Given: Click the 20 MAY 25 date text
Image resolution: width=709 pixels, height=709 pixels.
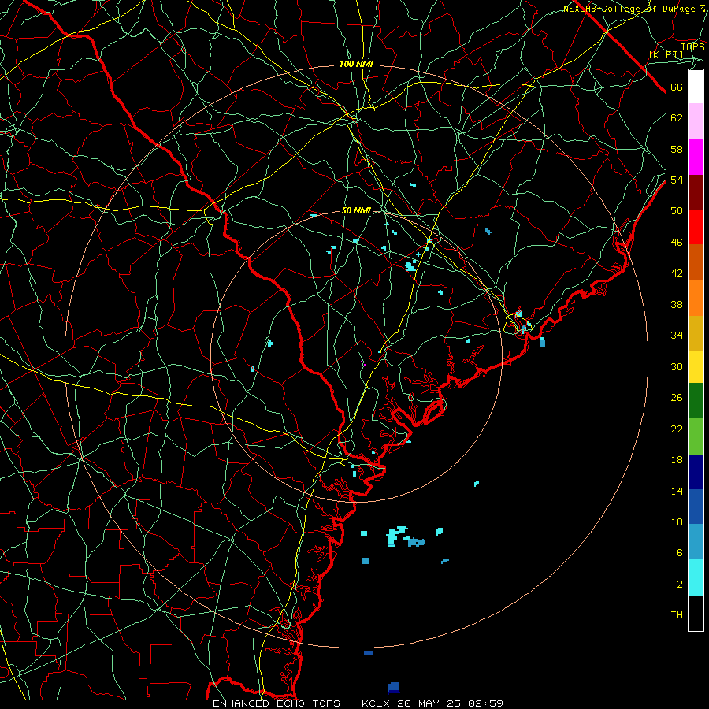Looking at the screenshot, I should pyautogui.click(x=430, y=703).
